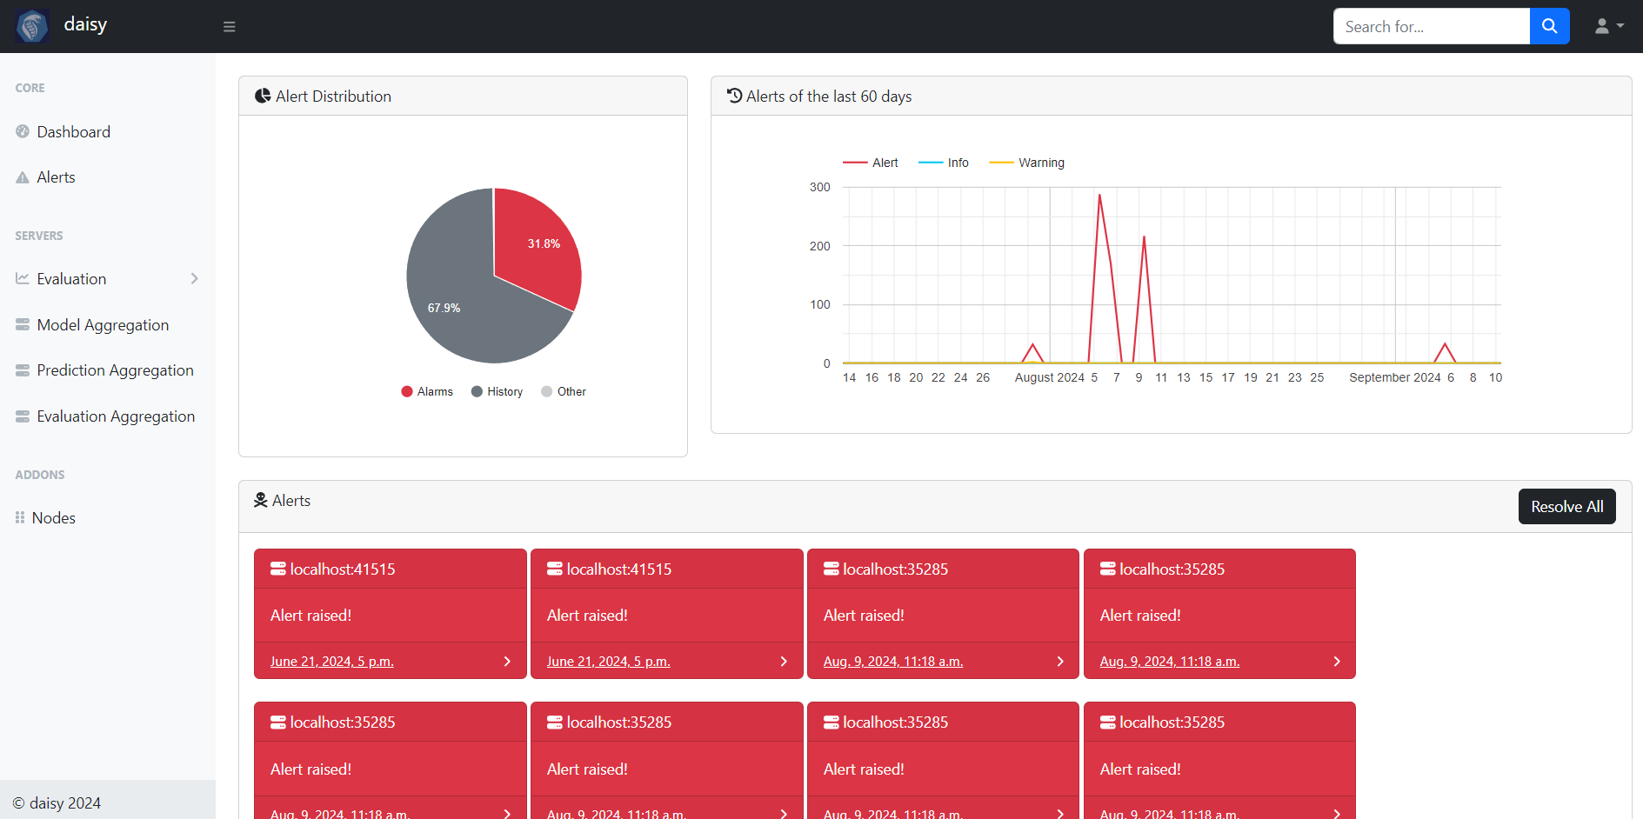Toggle History in pie chart legend
This screenshot has height=819, width=1643.
pos(497,392)
